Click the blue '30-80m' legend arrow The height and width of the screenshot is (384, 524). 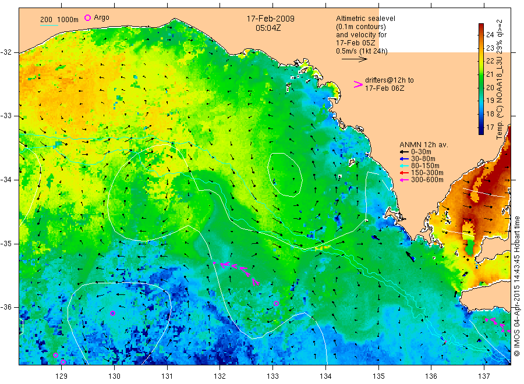[x=405, y=159]
